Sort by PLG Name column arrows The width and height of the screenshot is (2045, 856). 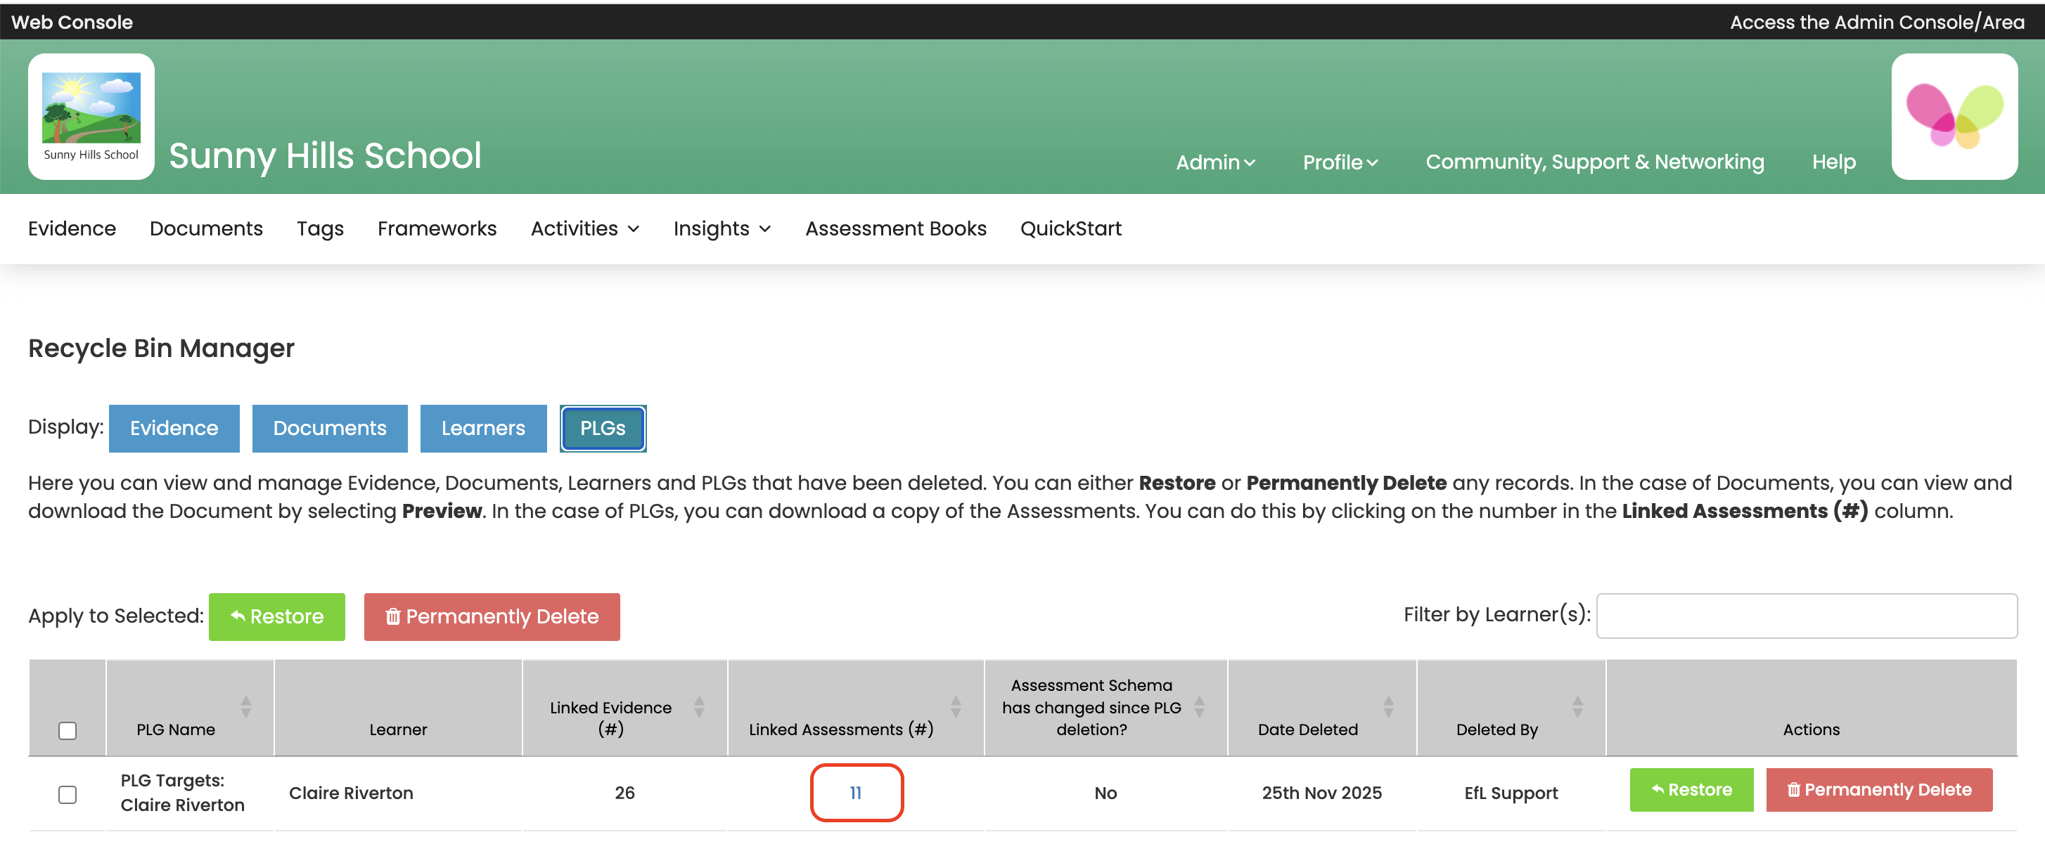[246, 706]
